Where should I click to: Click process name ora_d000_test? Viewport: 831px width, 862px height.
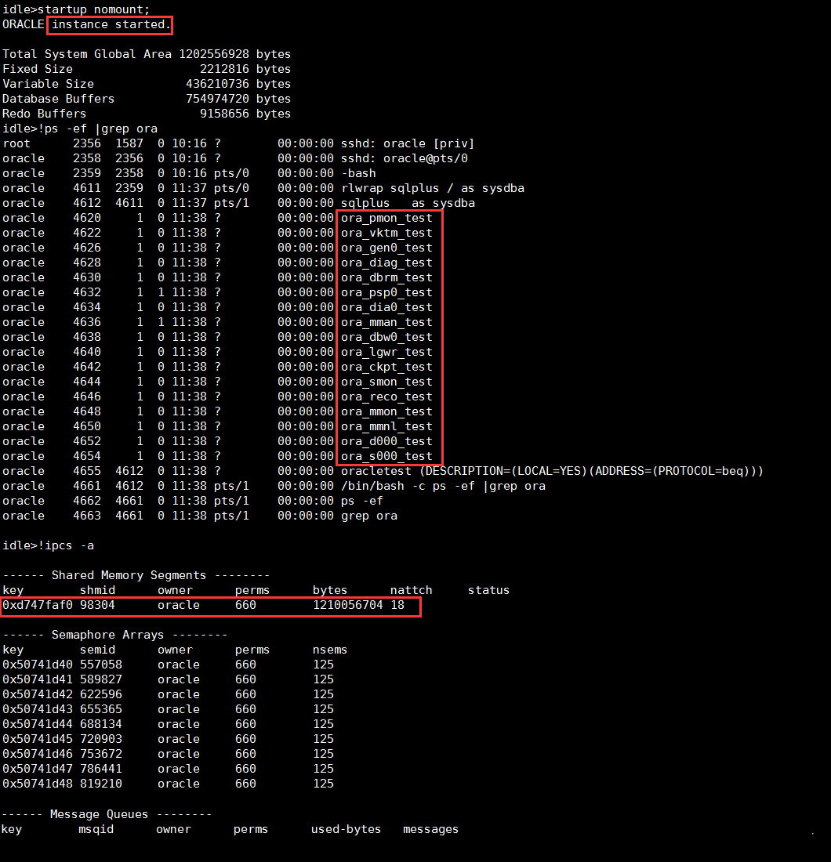coord(386,441)
